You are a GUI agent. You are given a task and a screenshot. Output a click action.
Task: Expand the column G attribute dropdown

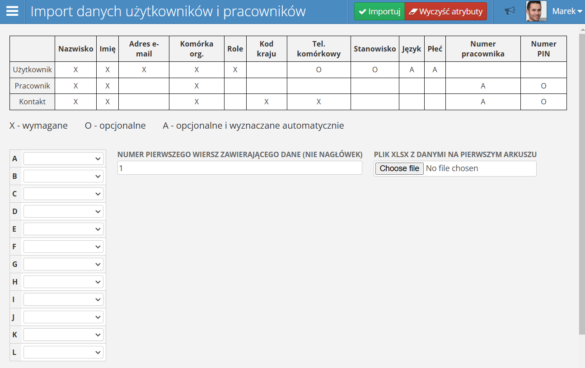tap(63, 264)
